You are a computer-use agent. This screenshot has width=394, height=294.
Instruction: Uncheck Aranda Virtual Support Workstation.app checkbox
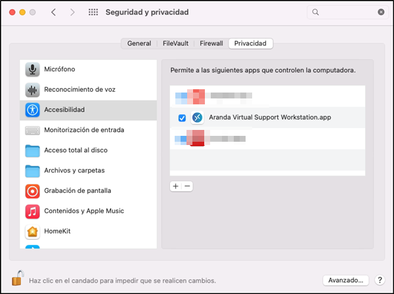click(x=182, y=117)
